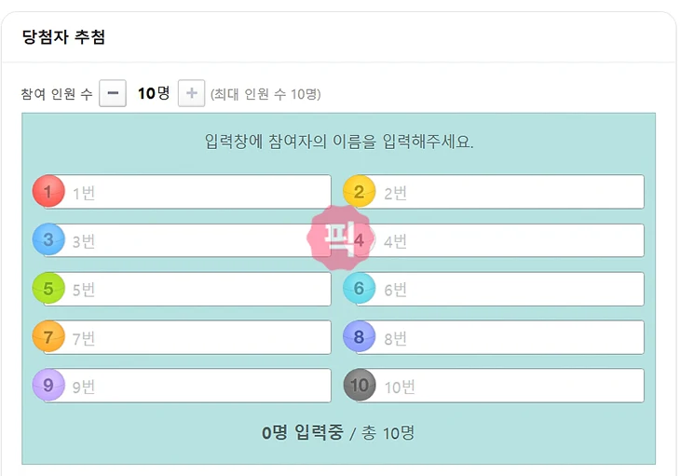Decrease participant count with minus button

(113, 93)
